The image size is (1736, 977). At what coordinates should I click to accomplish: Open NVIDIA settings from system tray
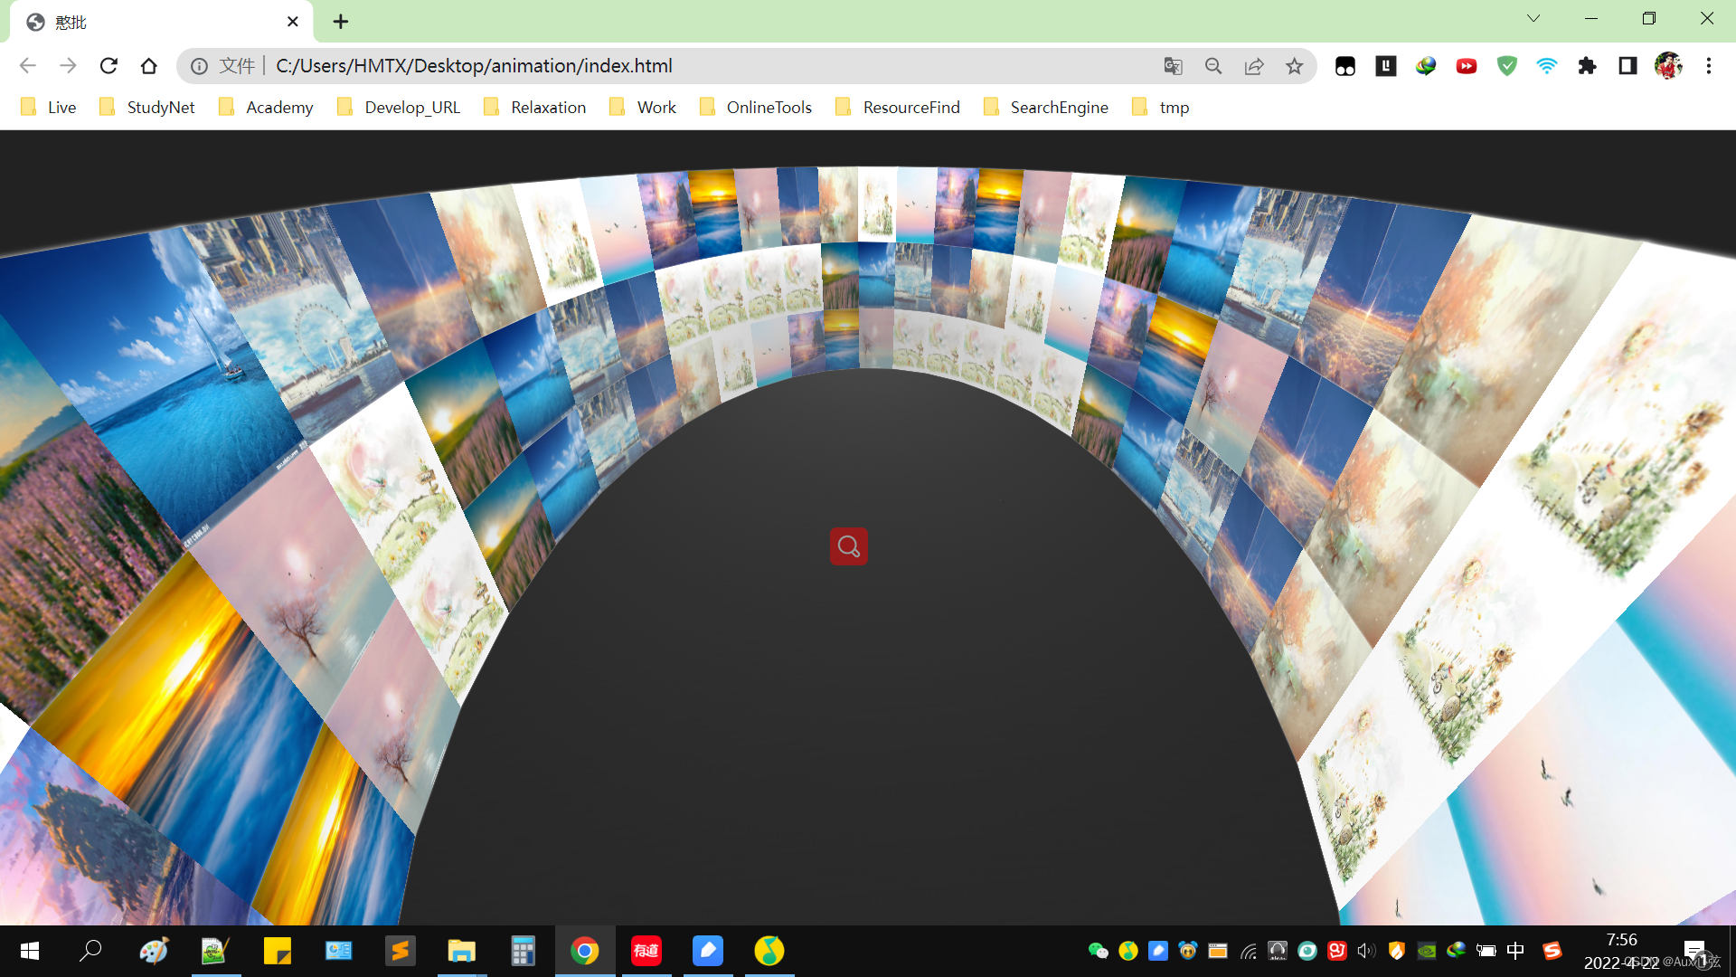1427,951
